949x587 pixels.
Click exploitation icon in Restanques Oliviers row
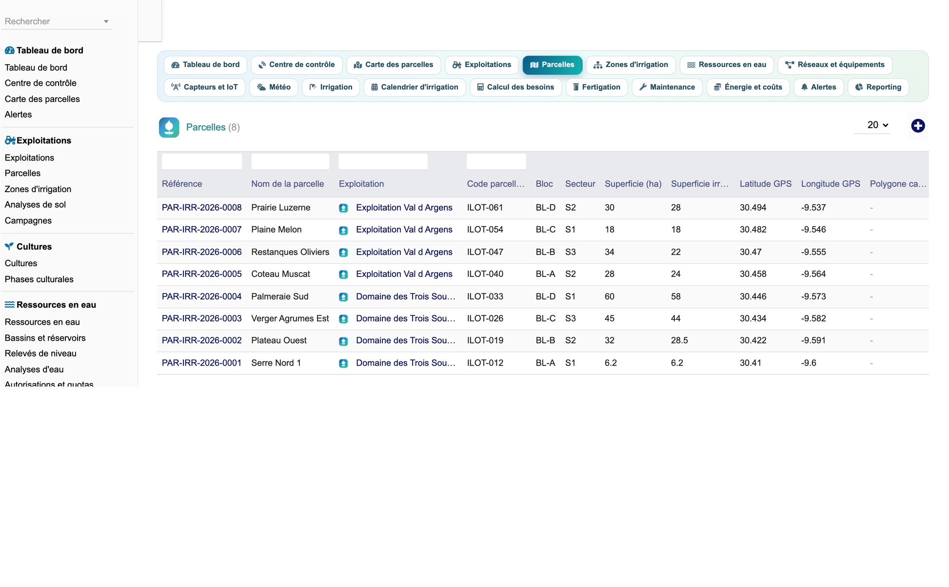tap(343, 253)
